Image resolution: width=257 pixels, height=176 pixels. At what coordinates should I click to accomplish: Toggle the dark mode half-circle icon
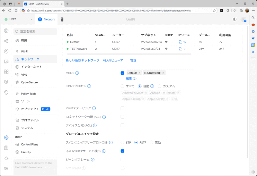coord(235,19)
